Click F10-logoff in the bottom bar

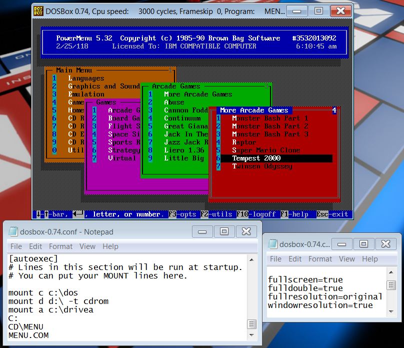[x=256, y=214]
